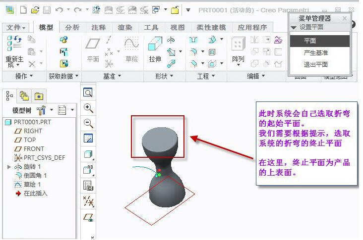Click the Shell tool icon
Image resolution: width=363 pixels, height=240 pixels.
[x=212, y=52]
